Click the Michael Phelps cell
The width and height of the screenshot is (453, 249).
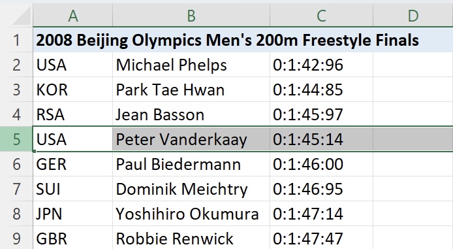(x=191, y=65)
